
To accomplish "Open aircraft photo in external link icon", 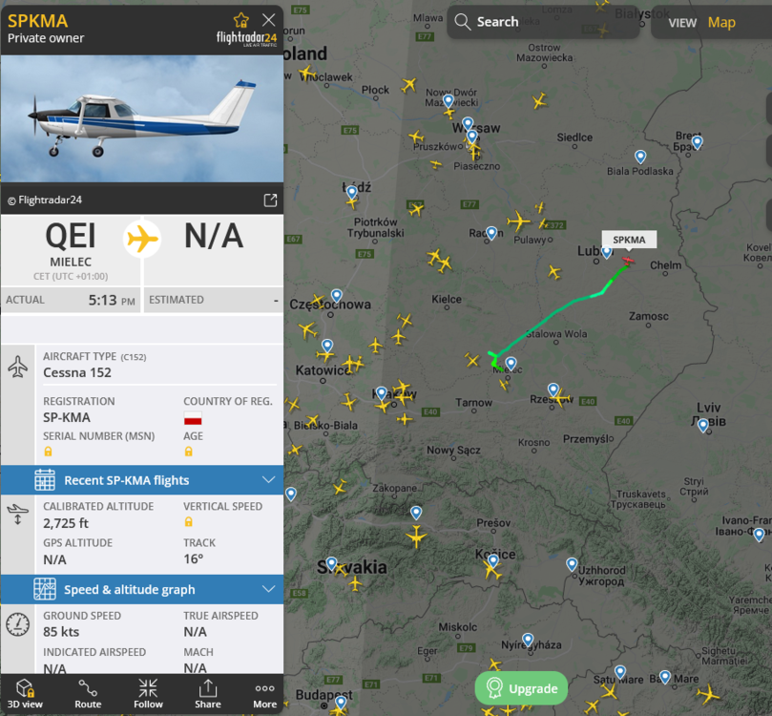I will 270,200.
